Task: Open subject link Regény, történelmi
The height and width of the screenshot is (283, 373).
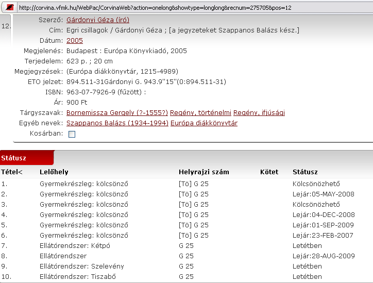Action: (x=200, y=112)
